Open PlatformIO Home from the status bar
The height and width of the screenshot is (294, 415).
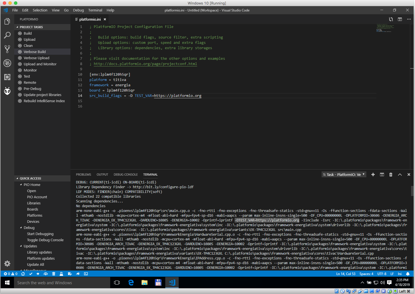[23, 274]
